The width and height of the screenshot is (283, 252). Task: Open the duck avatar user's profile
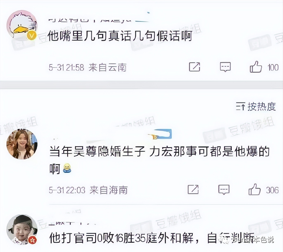point(22,25)
